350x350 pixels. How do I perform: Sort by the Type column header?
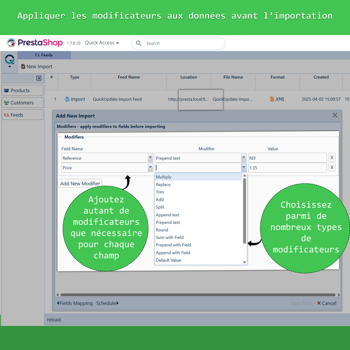point(75,77)
